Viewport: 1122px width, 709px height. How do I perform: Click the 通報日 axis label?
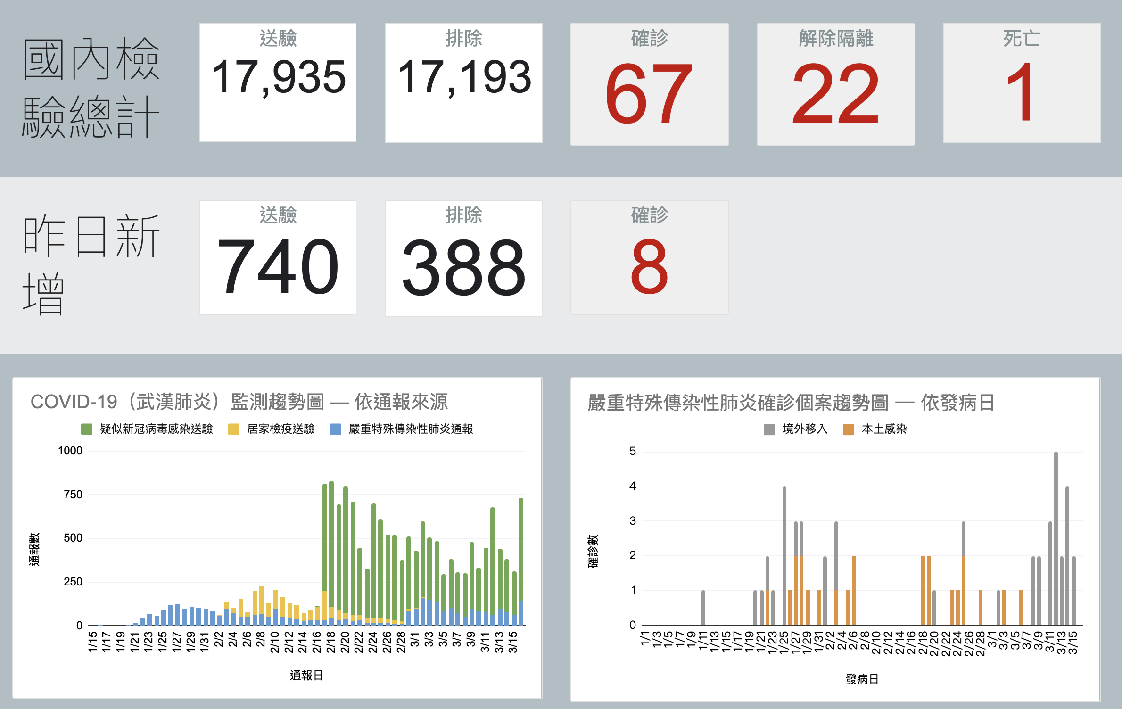[306, 676]
